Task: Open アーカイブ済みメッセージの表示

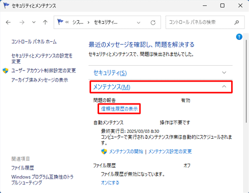Action: (40, 80)
